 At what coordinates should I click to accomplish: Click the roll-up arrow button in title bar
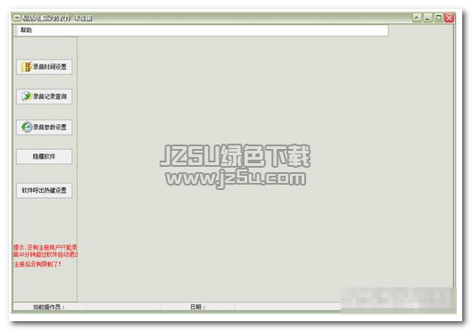[x=417, y=18]
